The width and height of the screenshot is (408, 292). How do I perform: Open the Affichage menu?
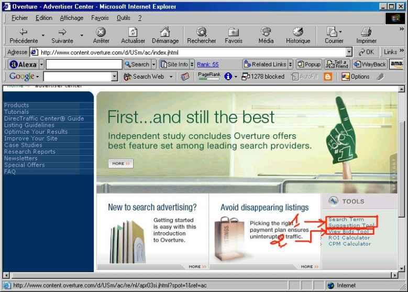[72, 18]
